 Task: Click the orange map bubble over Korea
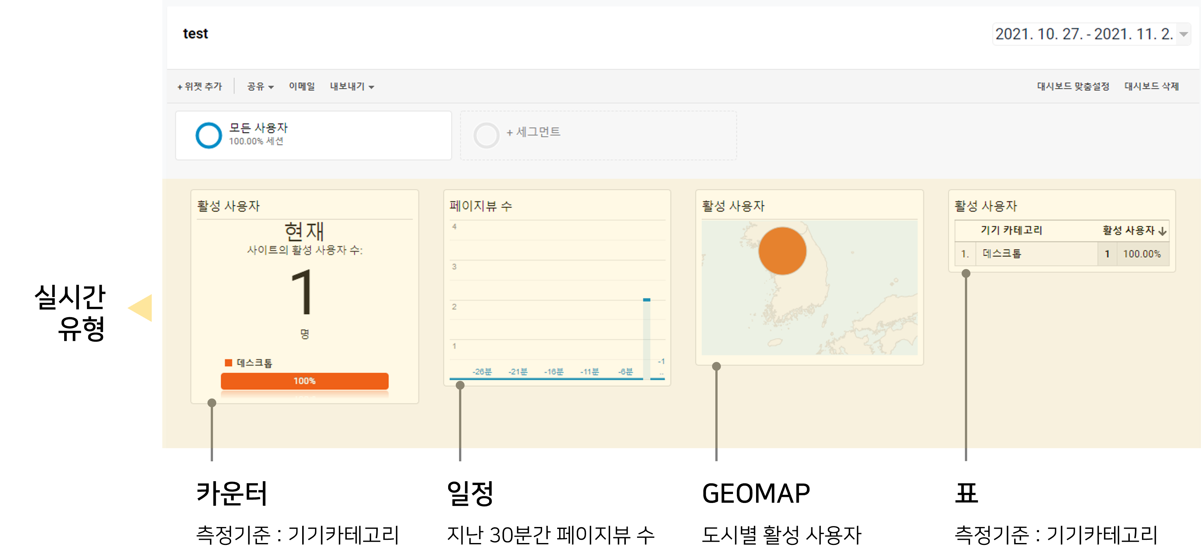pyautogui.click(x=782, y=251)
